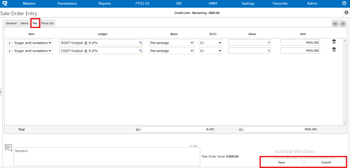Screen dimensions: 350x168
Task: Delete the CGST-Output tax row
Action: coord(334,50)
